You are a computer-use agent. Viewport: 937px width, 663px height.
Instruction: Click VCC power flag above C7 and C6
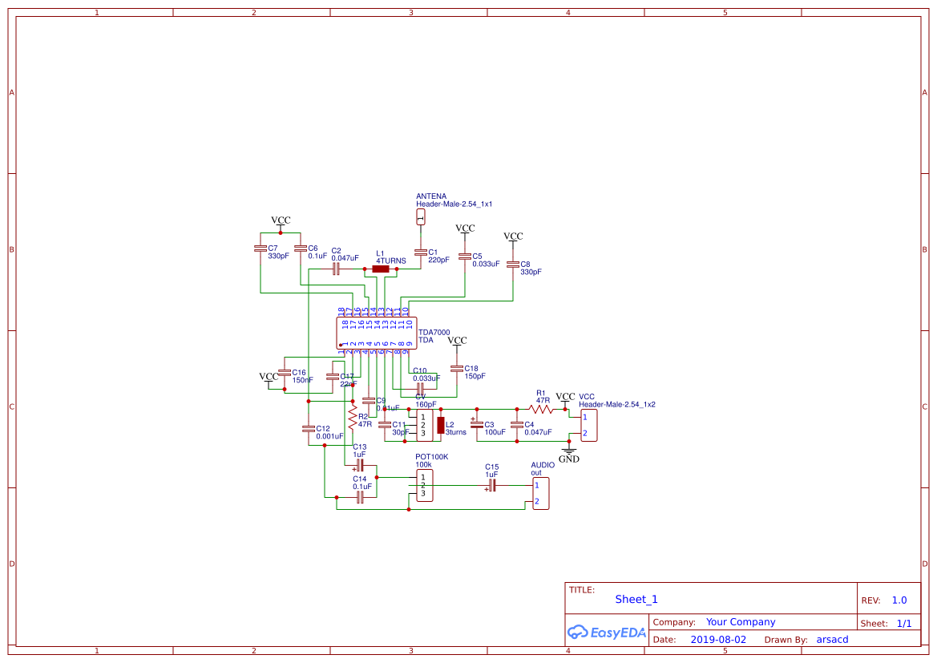[x=281, y=223]
